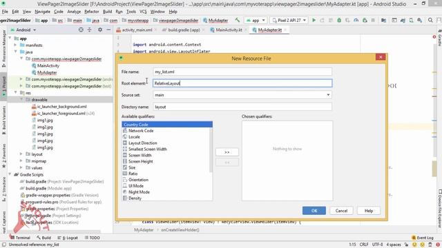Click the Debug app bug icon
Image resolution: width=442 pixels, height=248 pixels.
pyautogui.click(x=339, y=20)
